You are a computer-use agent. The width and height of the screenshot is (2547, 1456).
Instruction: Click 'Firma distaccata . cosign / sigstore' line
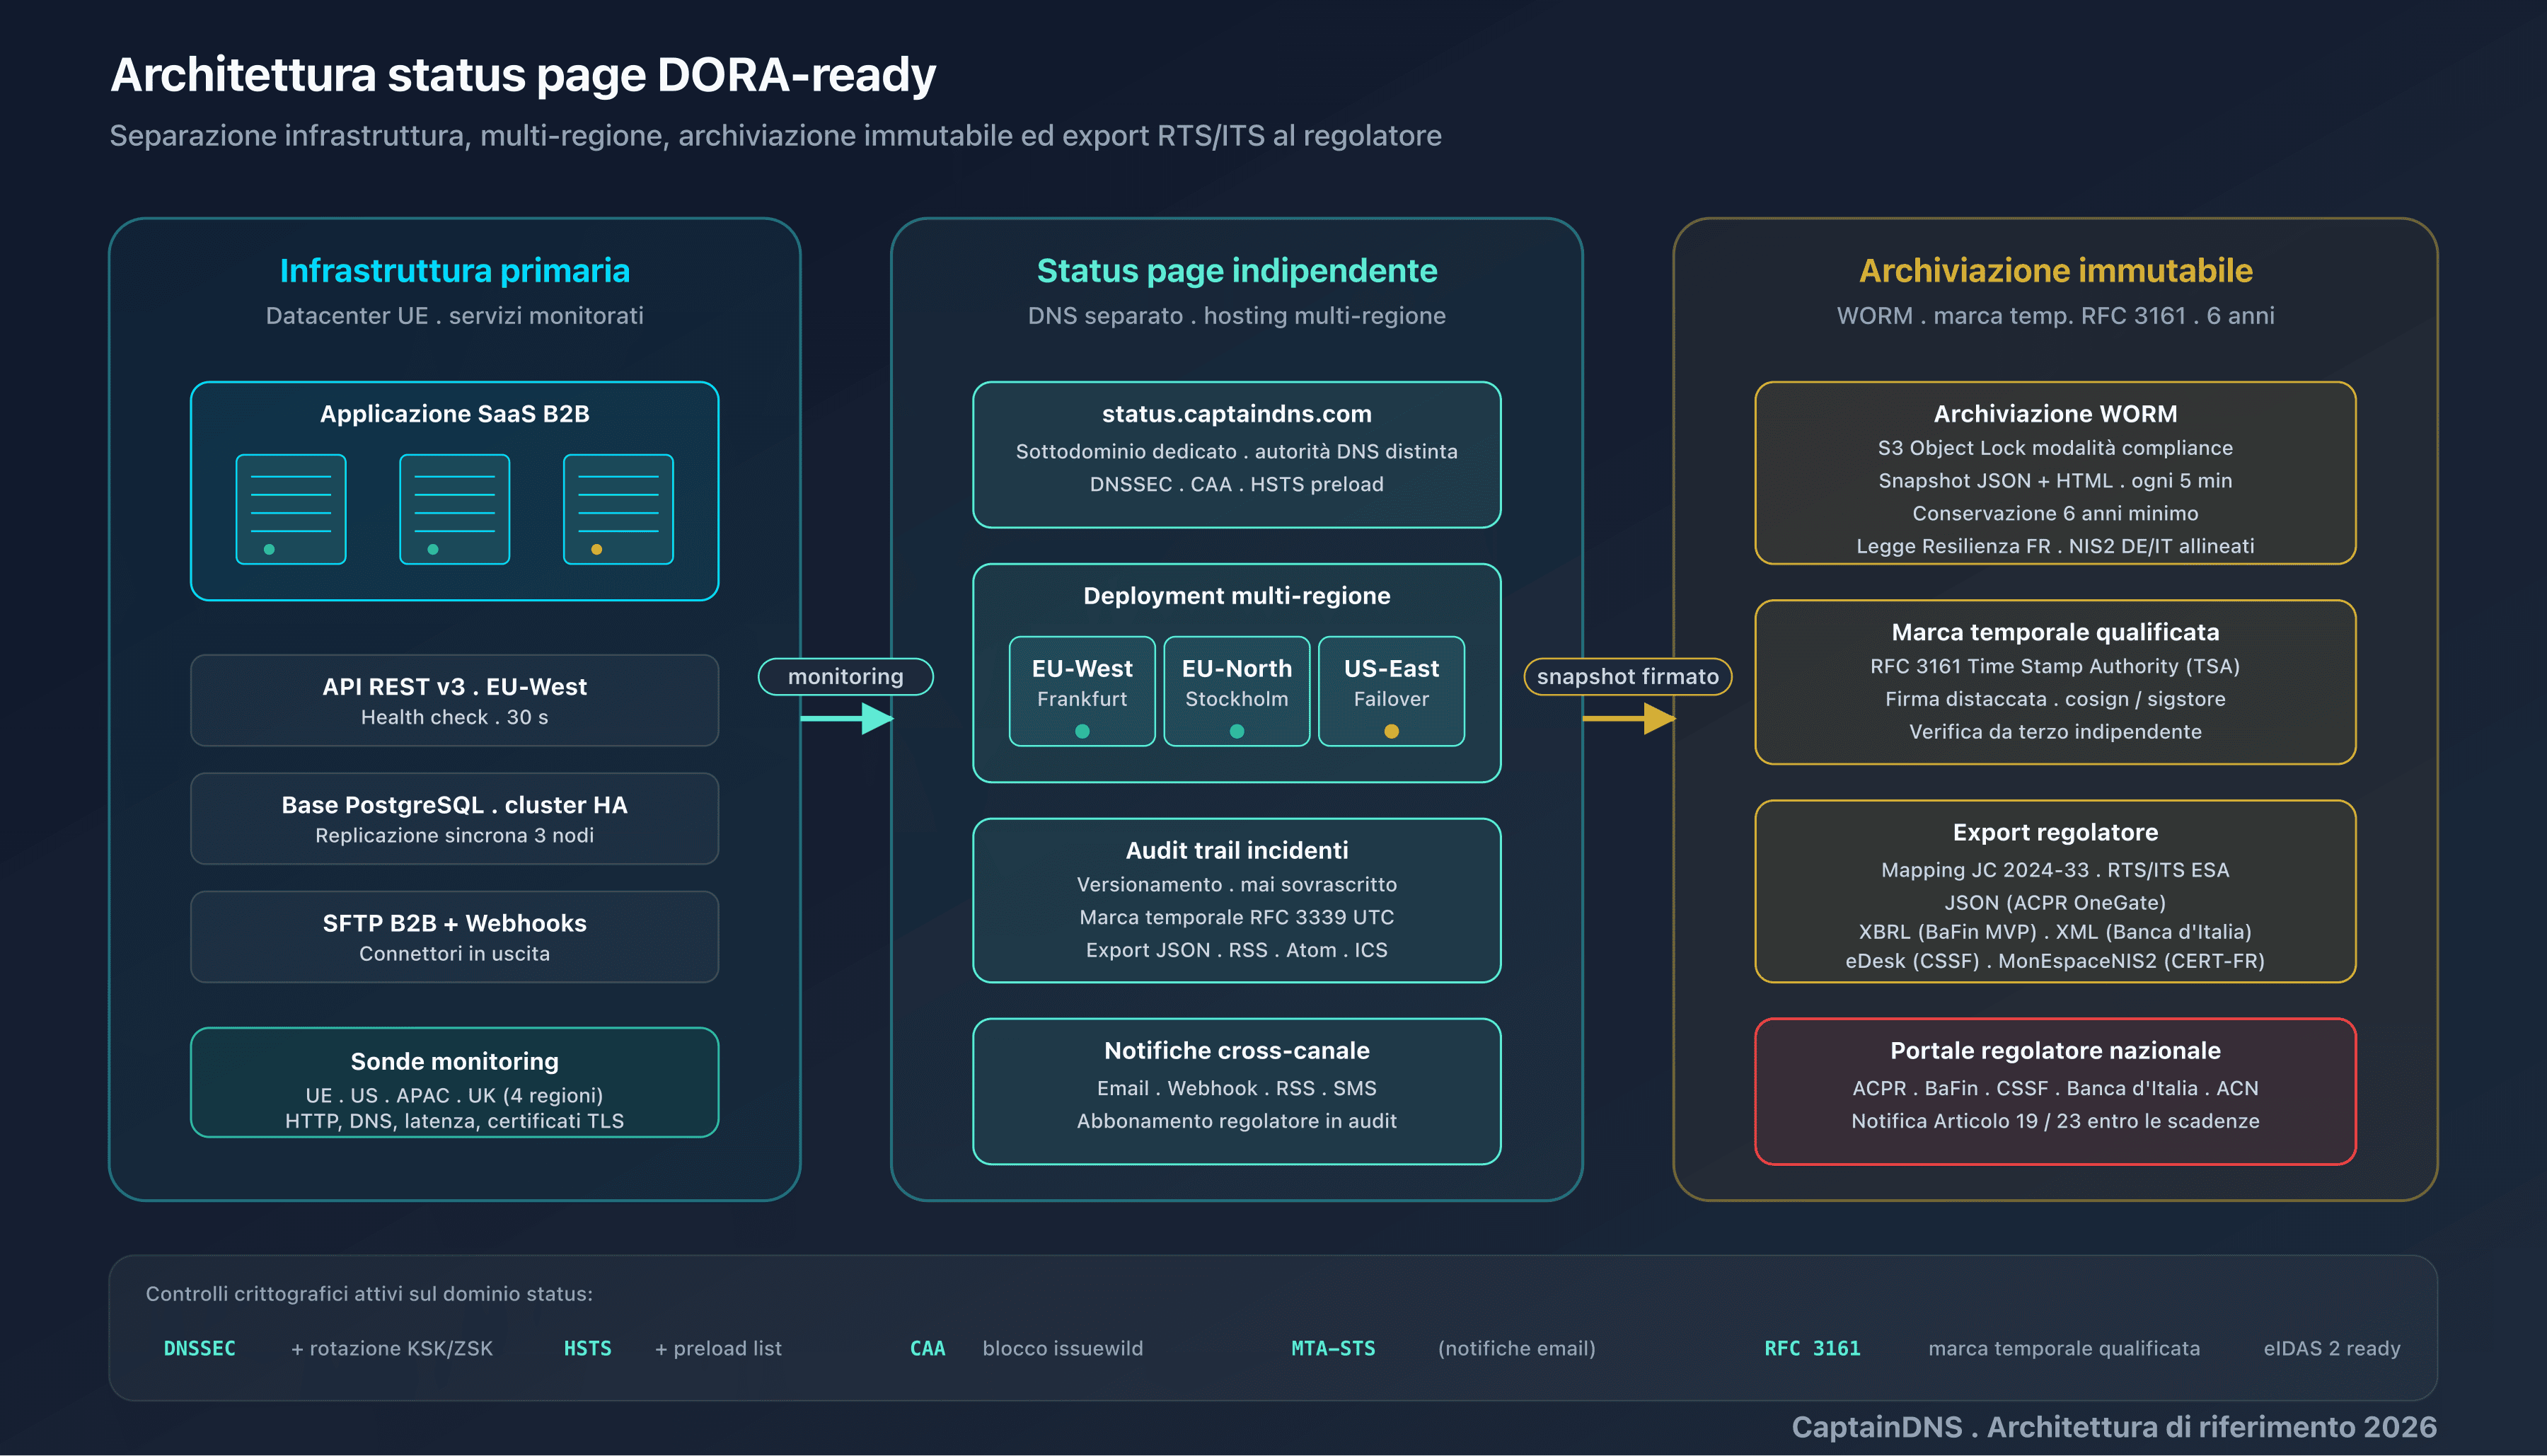tap(2056, 699)
